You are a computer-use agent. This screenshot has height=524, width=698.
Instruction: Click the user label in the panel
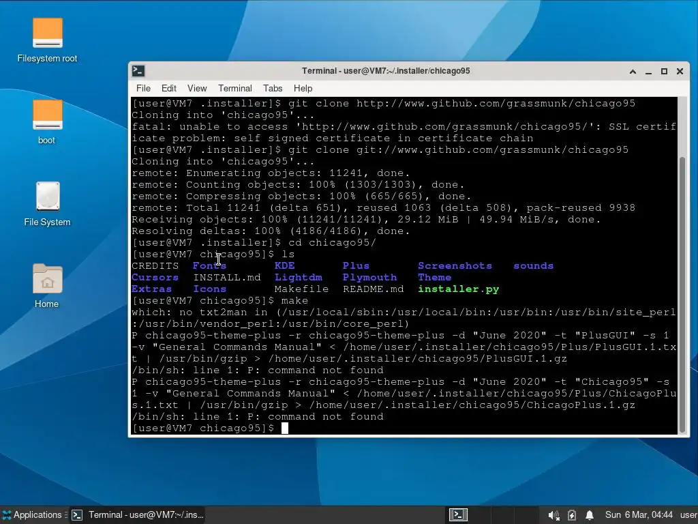point(688,514)
